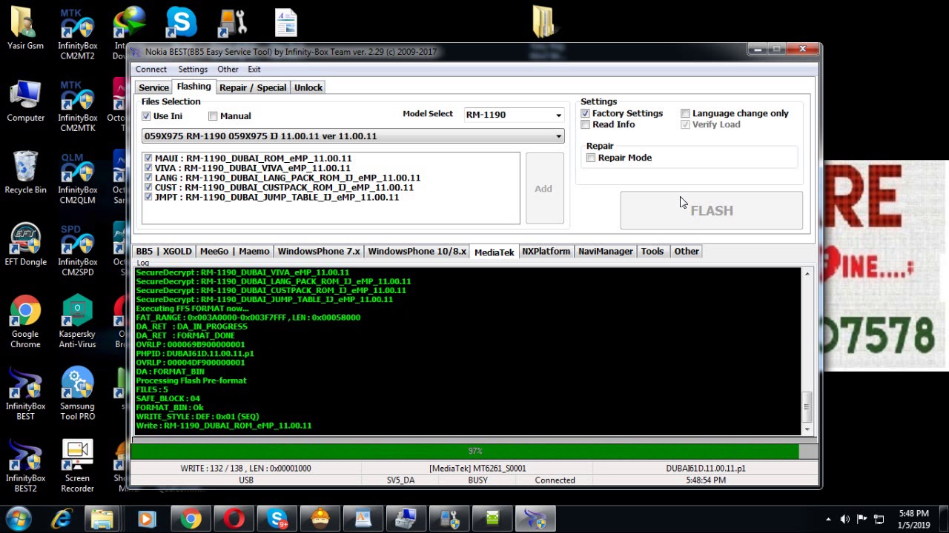This screenshot has width=949, height=533.
Task: Open Opera browser from the taskbar
Action: pos(234,519)
